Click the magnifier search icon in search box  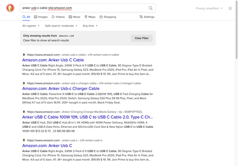pos(151,8)
